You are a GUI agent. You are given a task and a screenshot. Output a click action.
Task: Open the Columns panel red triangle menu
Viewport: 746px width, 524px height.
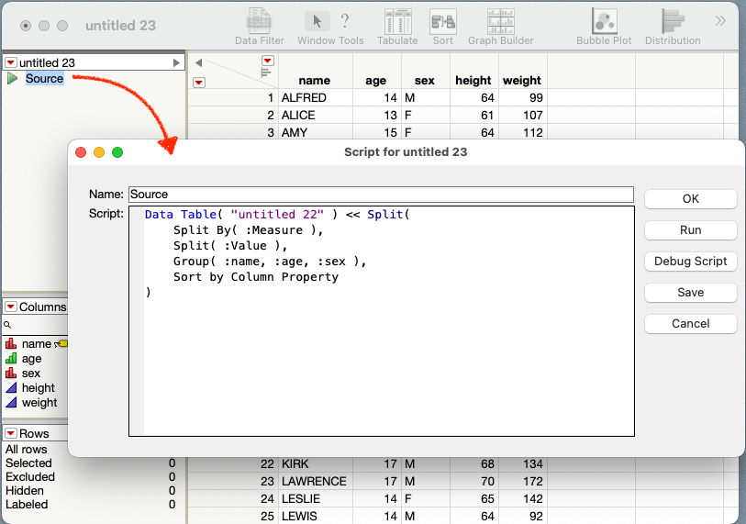coord(10,307)
